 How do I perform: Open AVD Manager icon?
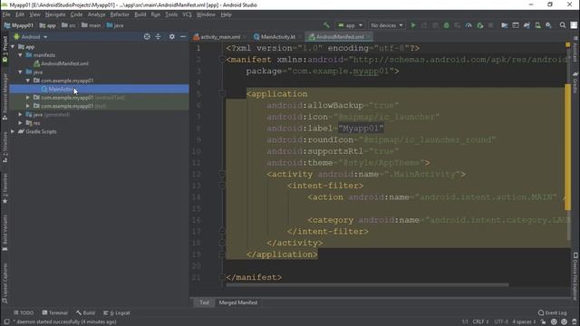537,25
